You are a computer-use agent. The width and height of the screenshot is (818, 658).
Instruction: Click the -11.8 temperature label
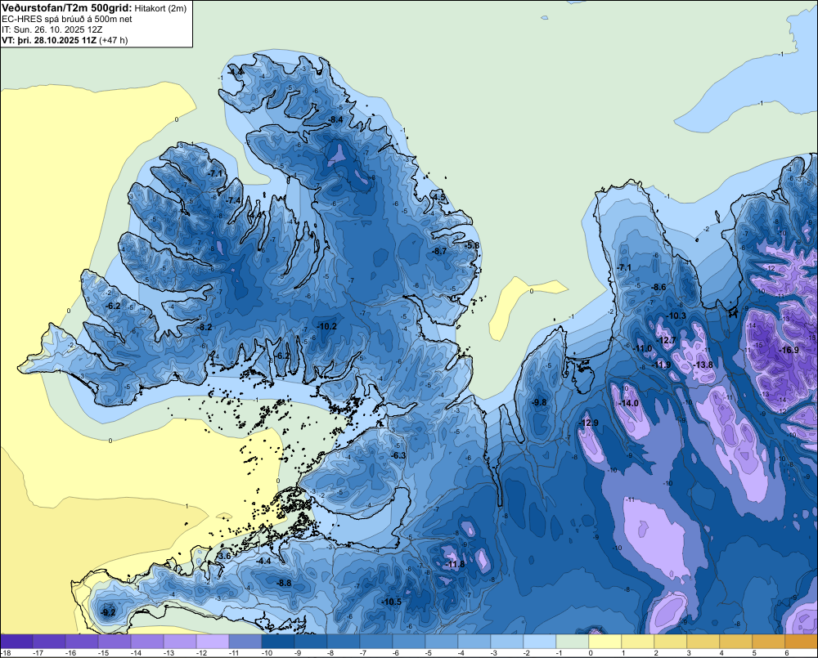[454, 564]
